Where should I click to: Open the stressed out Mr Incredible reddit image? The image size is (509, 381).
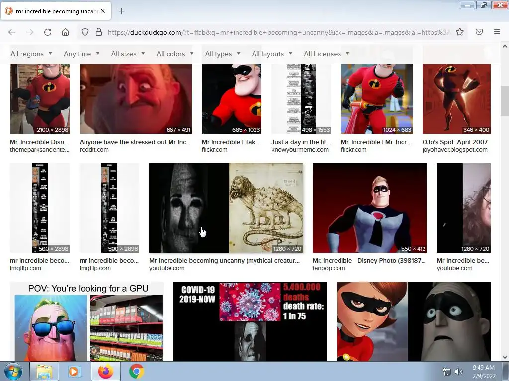pyautogui.click(x=136, y=99)
